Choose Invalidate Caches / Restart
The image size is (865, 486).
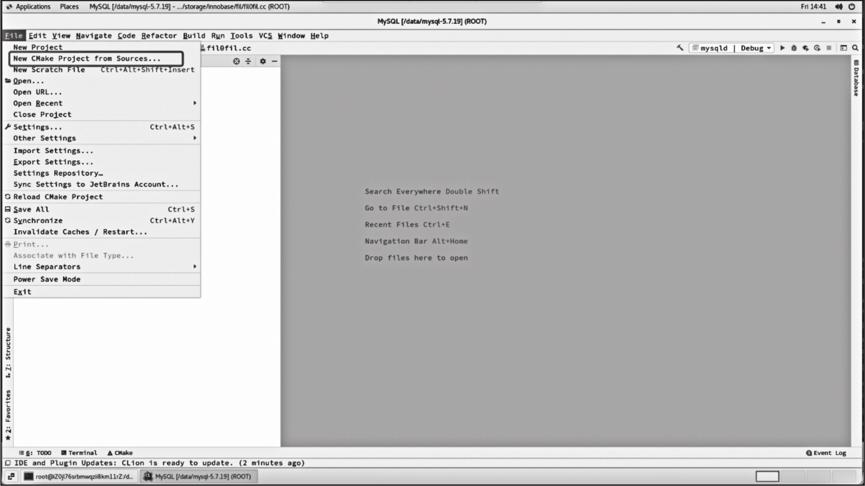(x=80, y=232)
